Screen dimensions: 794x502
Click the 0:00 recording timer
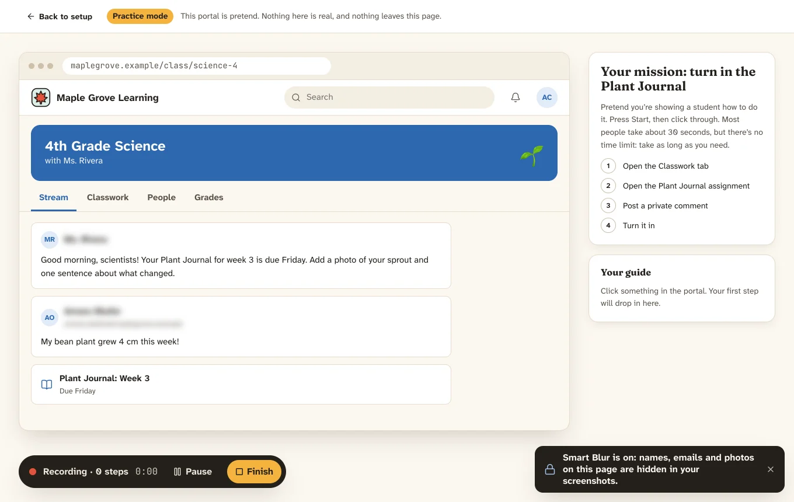coord(147,472)
